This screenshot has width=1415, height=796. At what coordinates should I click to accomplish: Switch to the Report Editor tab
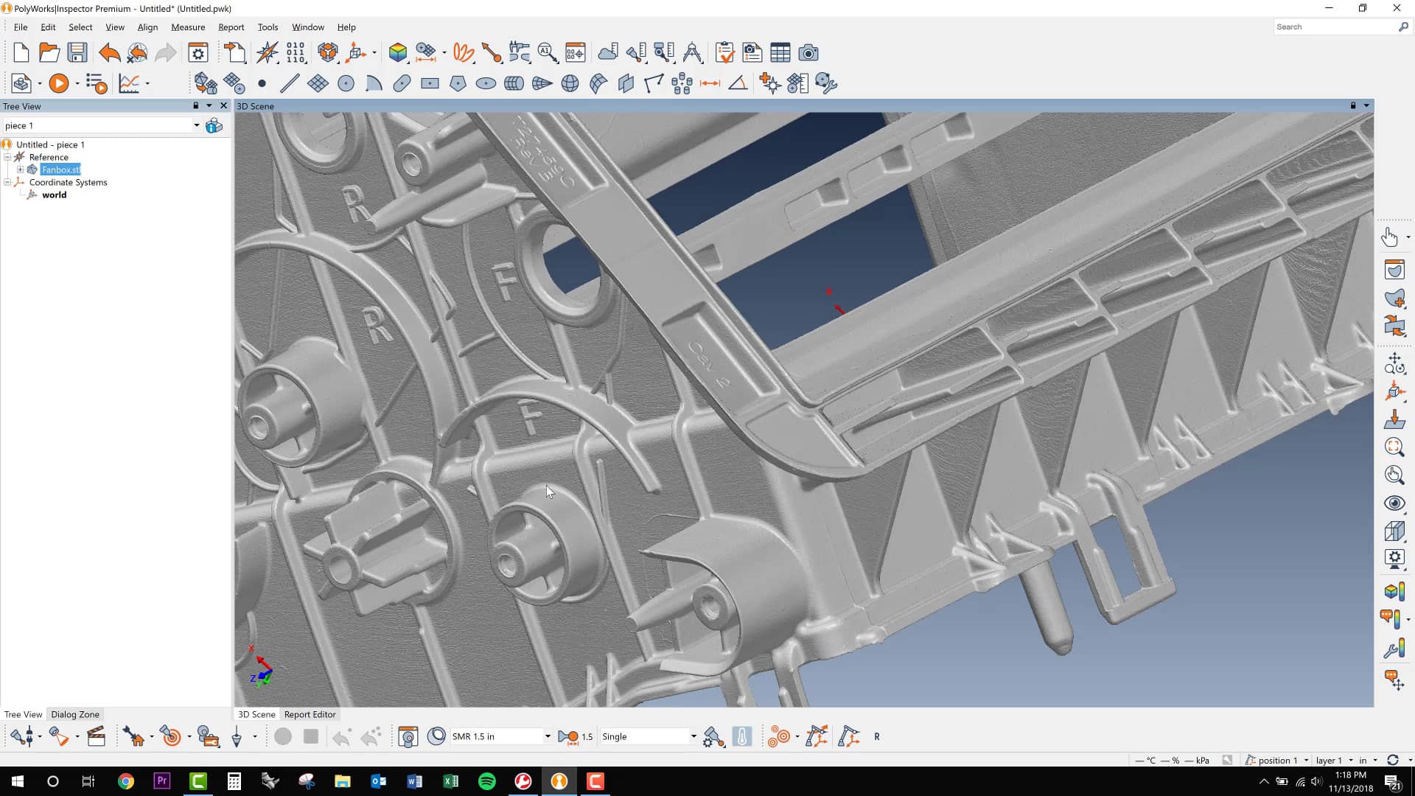[310, 714]
